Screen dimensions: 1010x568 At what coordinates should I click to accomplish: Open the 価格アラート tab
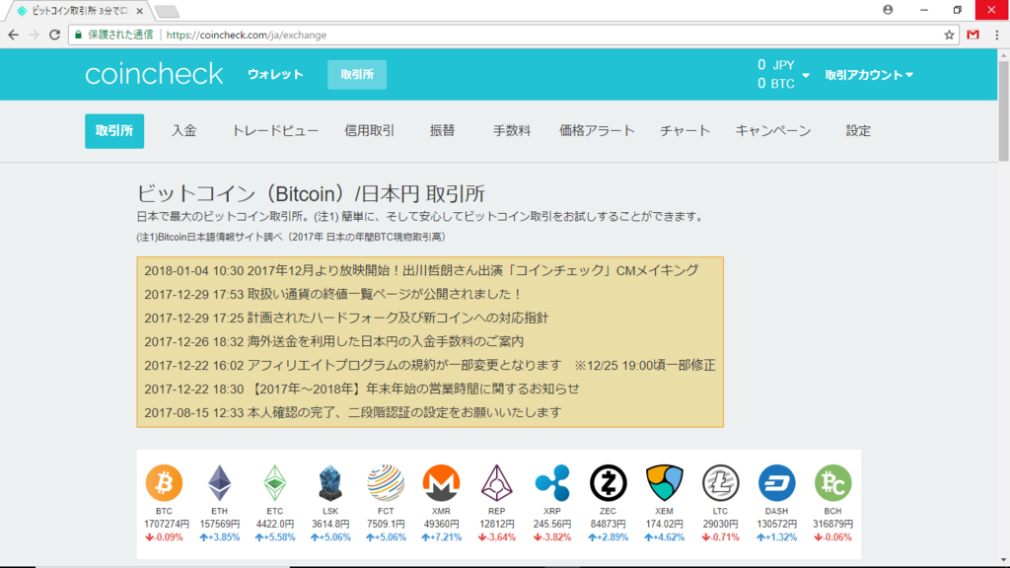pyautogui.click(x=597, y=131)
